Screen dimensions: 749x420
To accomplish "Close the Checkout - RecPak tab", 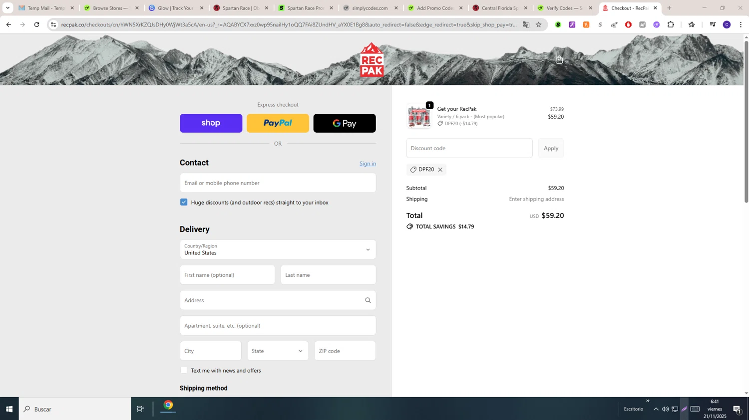I will pos(655,8).
